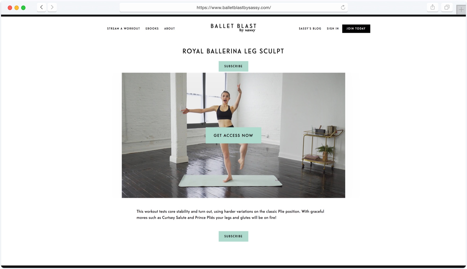Open the share icon in the toolbar
Viewport: 467px width, 269px height.
click(x=433, y=7)
